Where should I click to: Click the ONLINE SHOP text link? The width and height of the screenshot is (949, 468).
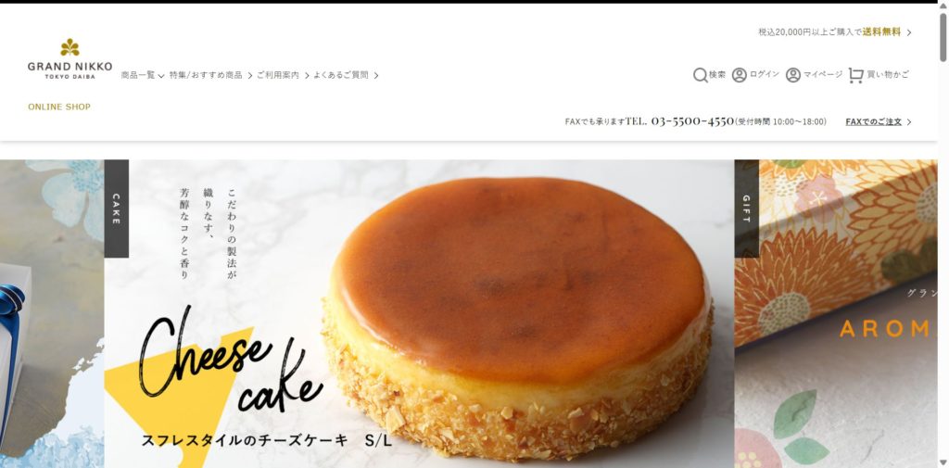click(59, 107)
